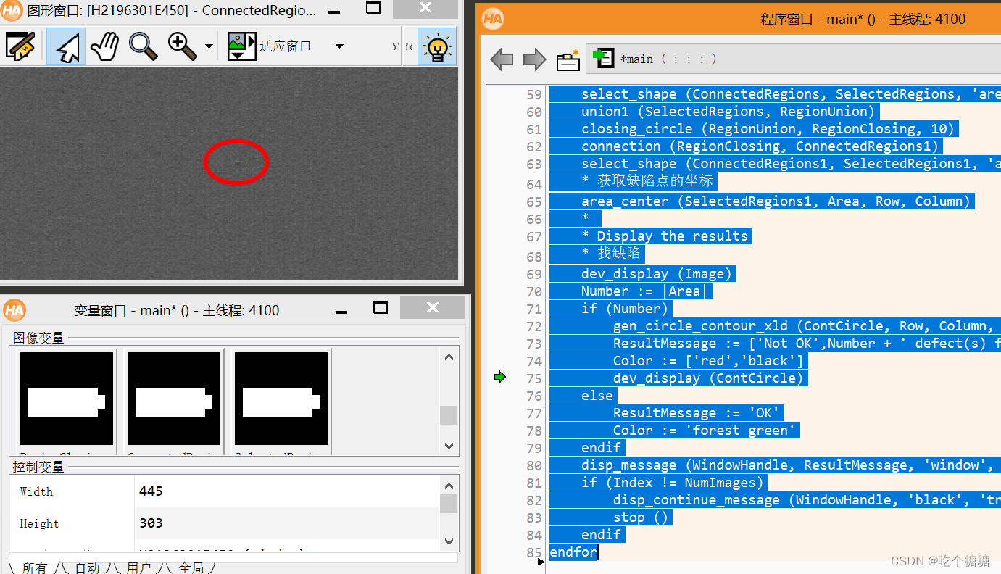The image size is (1001, 574).
Task: Click the HA logo of the variable window
Action: [14, 310]
